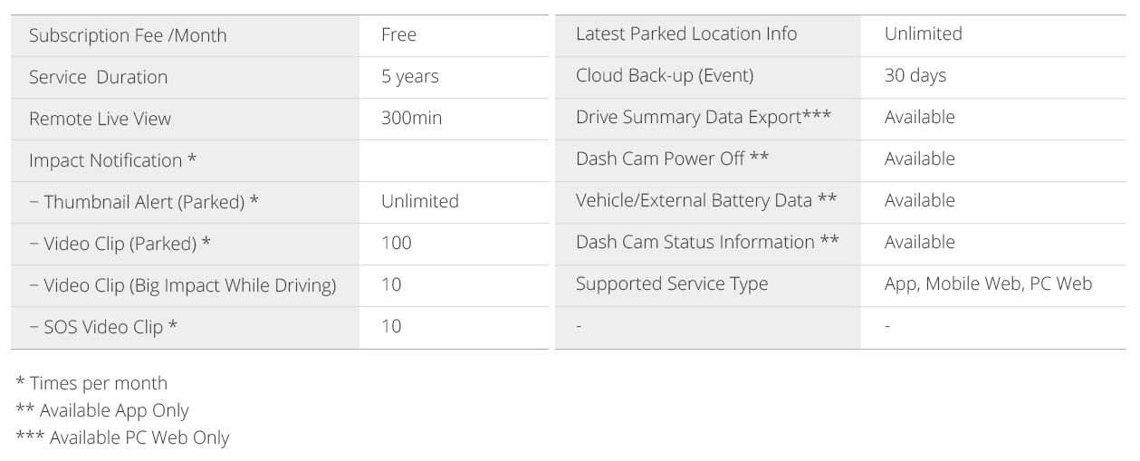Click the Thumbnail Alert (Parked) label
This screenshot has height=461, width=1140.
144,202
